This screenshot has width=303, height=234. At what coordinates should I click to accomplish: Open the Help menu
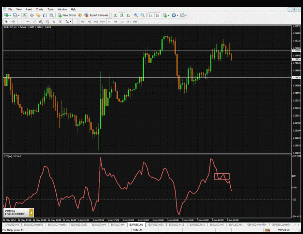point(73,9)
